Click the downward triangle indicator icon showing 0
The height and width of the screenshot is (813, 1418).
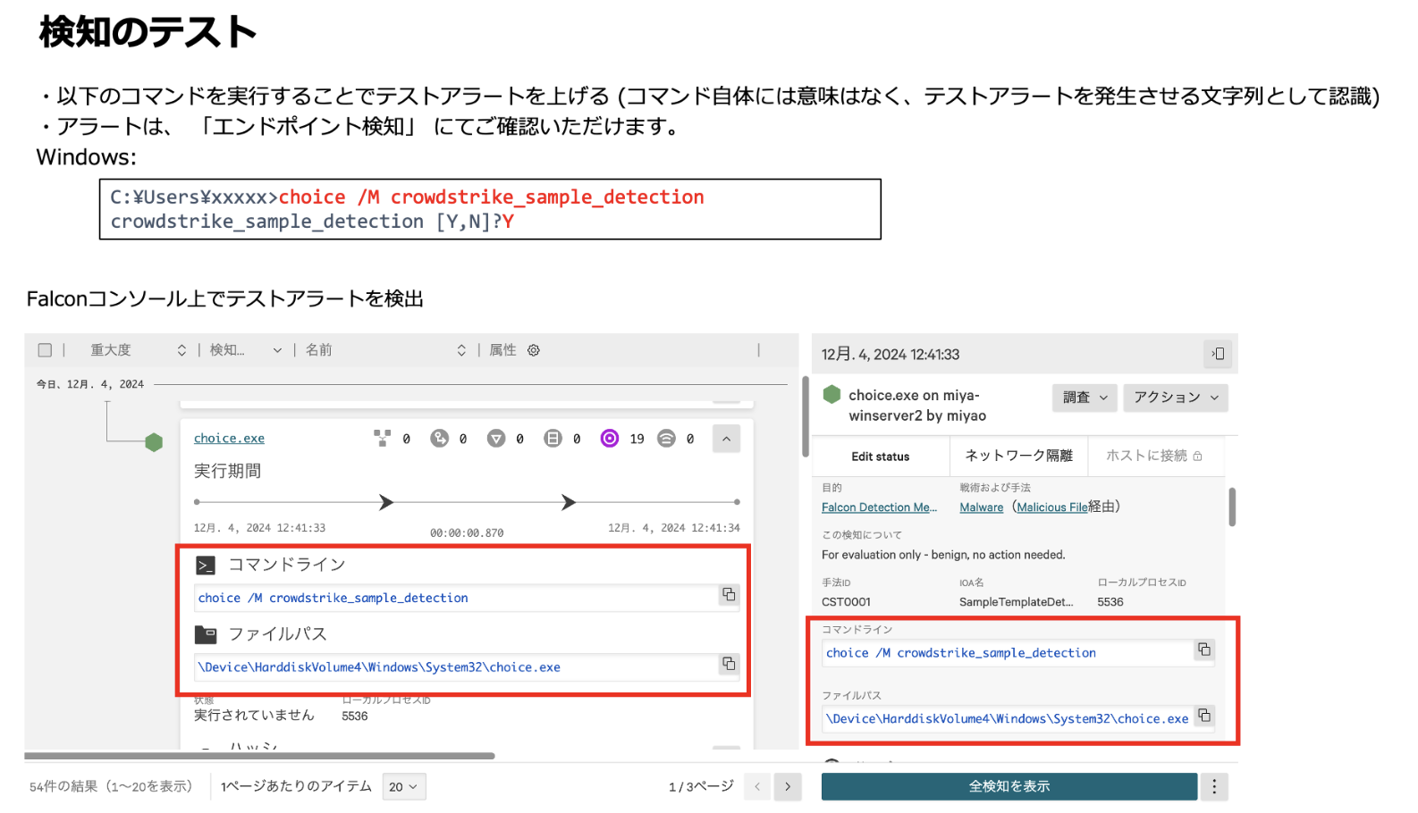pyautogui.click(x=496, y=438)
